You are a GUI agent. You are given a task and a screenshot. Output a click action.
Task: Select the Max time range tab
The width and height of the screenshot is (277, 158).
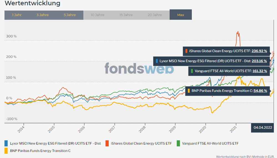[181, 15]
